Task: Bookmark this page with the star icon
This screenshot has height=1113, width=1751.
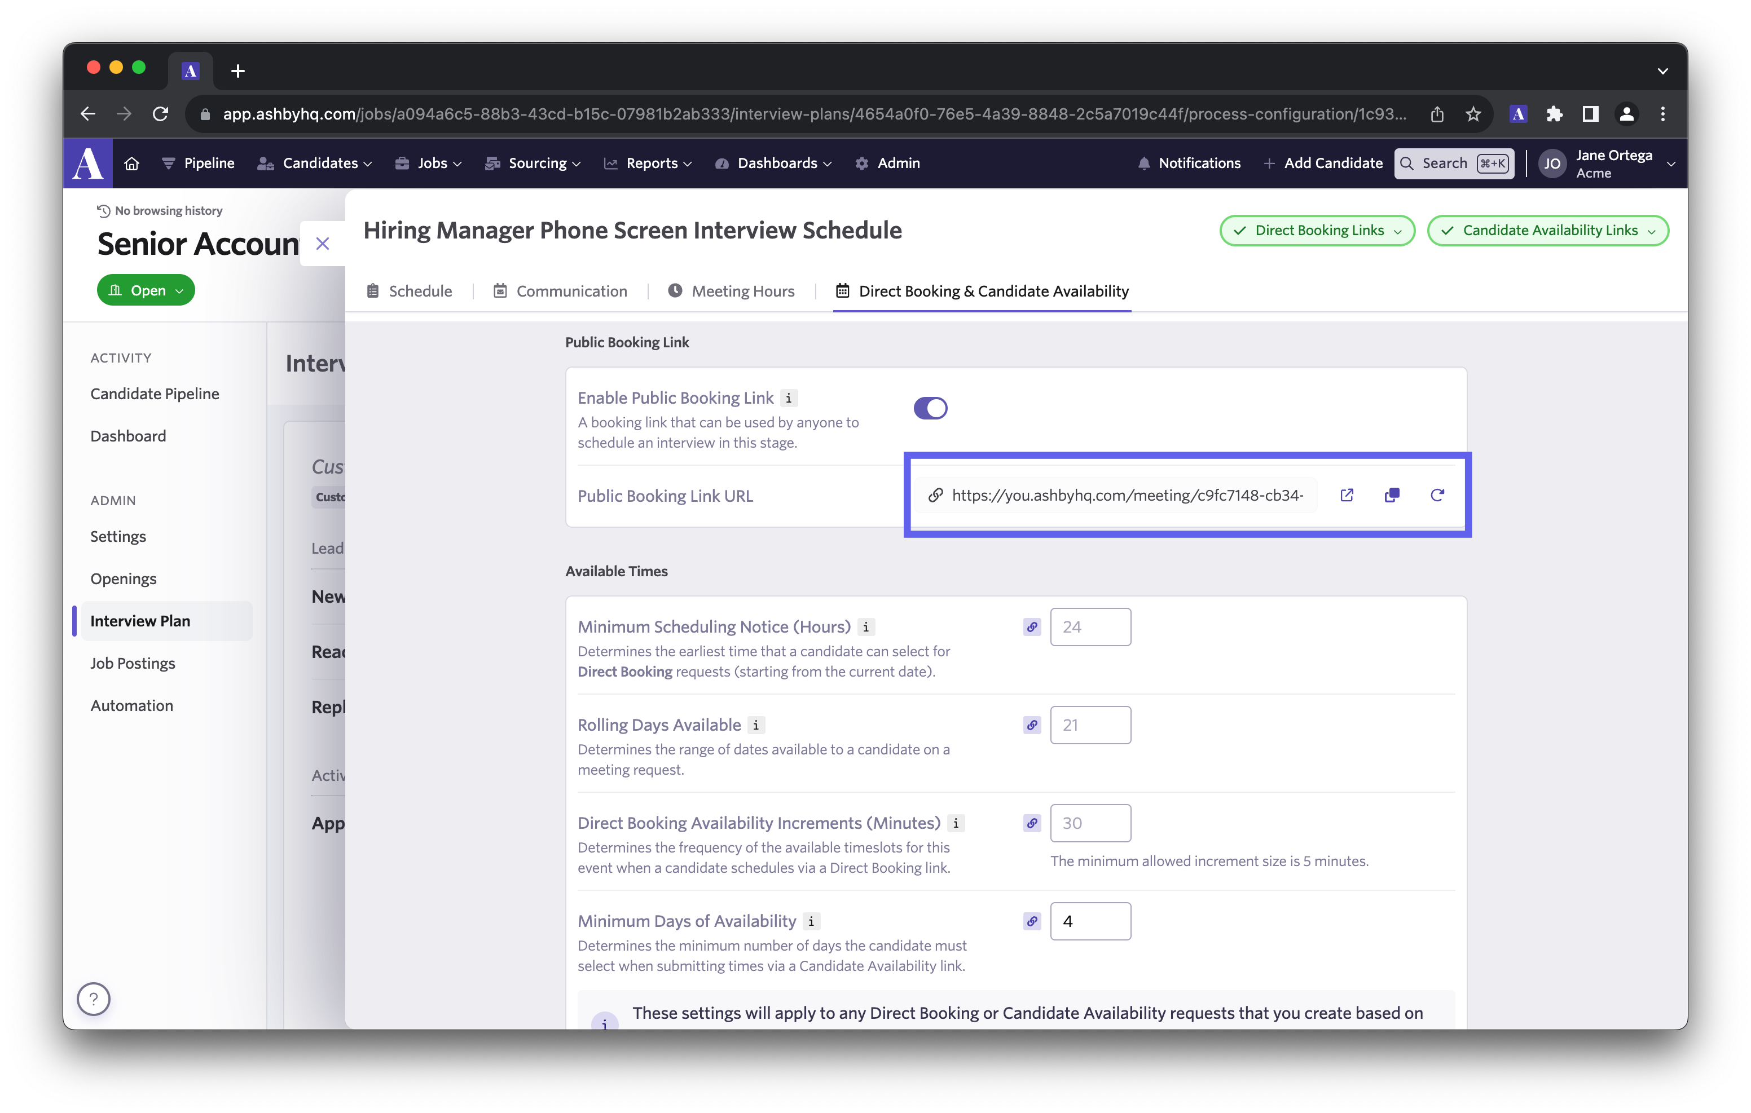Action: (1473, 114)
